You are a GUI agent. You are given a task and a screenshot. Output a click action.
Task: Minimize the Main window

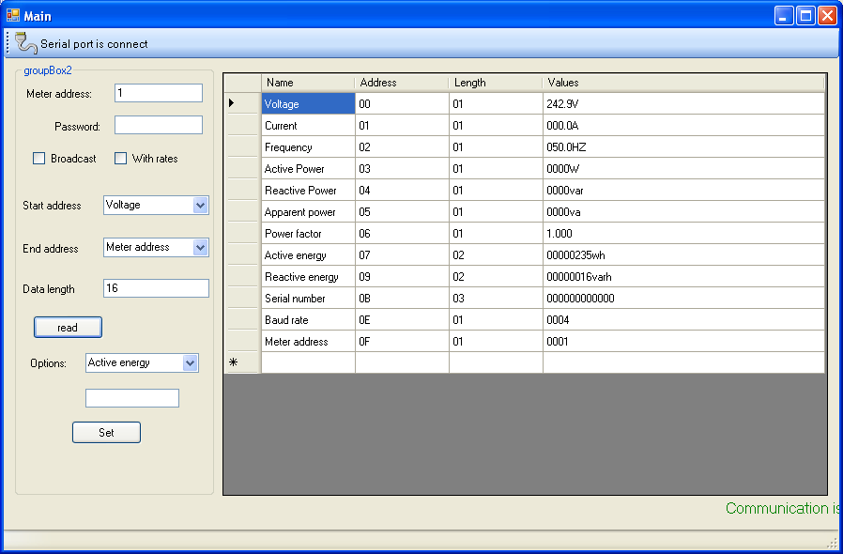(784, 16)
